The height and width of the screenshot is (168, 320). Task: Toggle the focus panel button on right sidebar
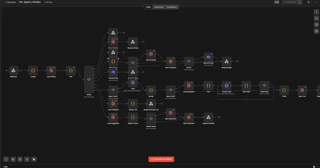pyautogui.click(x=316, y=31)
